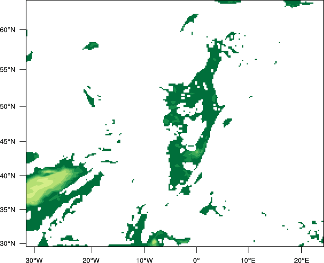Image resolution: width=324 pixels, height=263 pixels.
Task: Click the 40°N latitude label
Action: point(8,176)
